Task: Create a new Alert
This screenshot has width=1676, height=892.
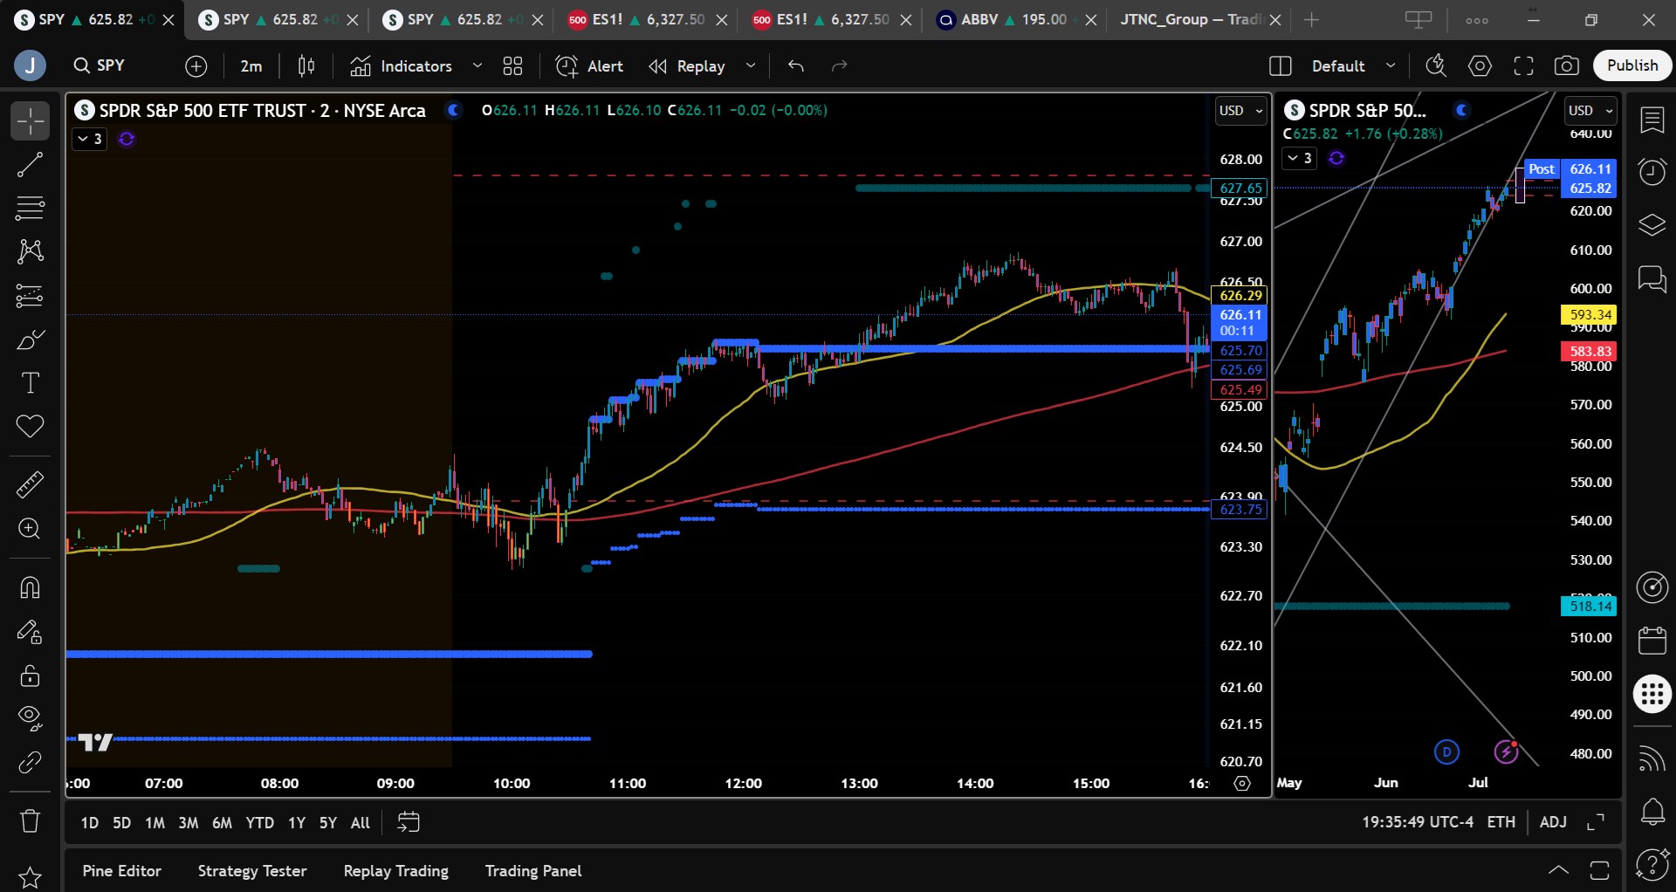Action: (590, 65)
